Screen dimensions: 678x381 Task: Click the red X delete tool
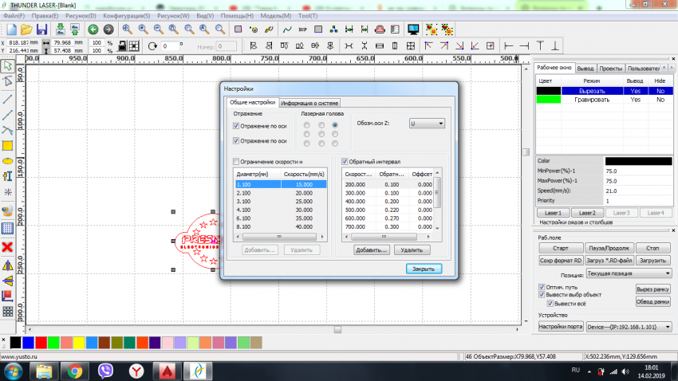click(8, 246)
